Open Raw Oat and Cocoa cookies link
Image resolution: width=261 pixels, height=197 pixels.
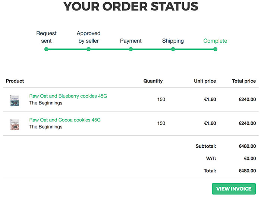(x=65, y=120)
